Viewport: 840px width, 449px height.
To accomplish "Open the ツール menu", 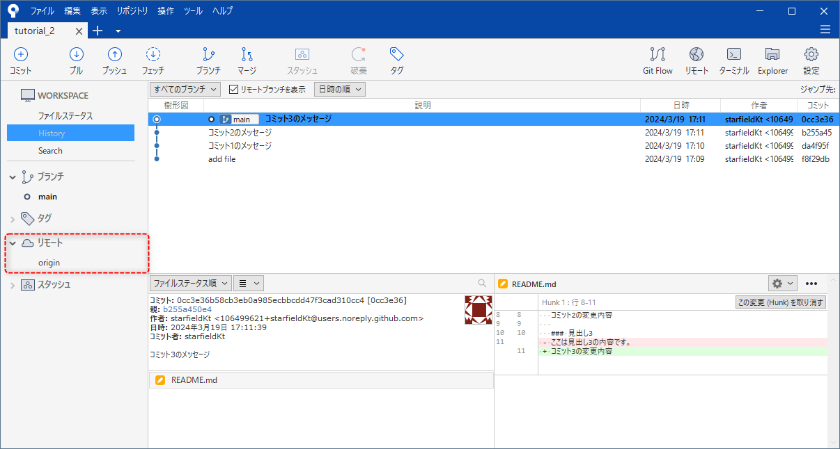I will coord(193,10).
